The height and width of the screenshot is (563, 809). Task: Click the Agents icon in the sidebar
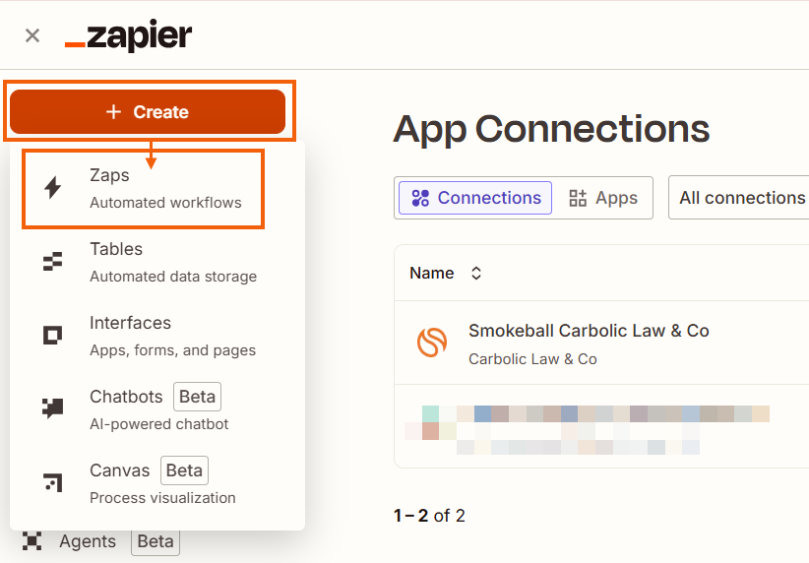tap(32, 541)
